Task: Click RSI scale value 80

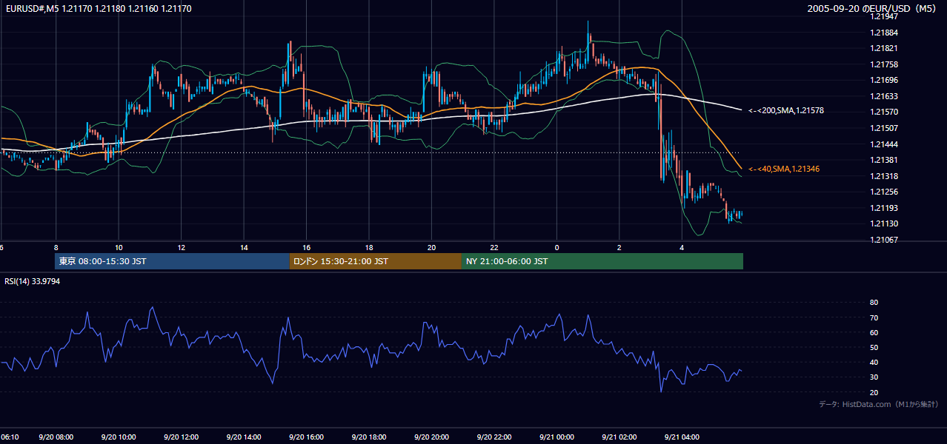Action: 874,303
